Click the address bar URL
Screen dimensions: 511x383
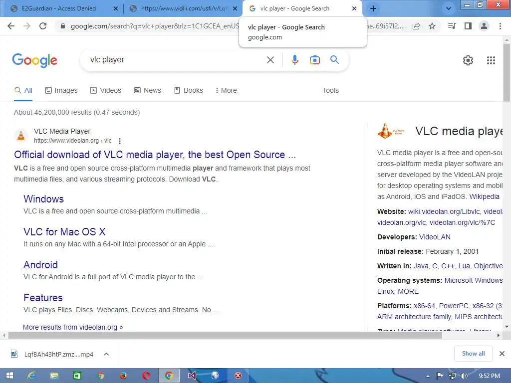155,26
